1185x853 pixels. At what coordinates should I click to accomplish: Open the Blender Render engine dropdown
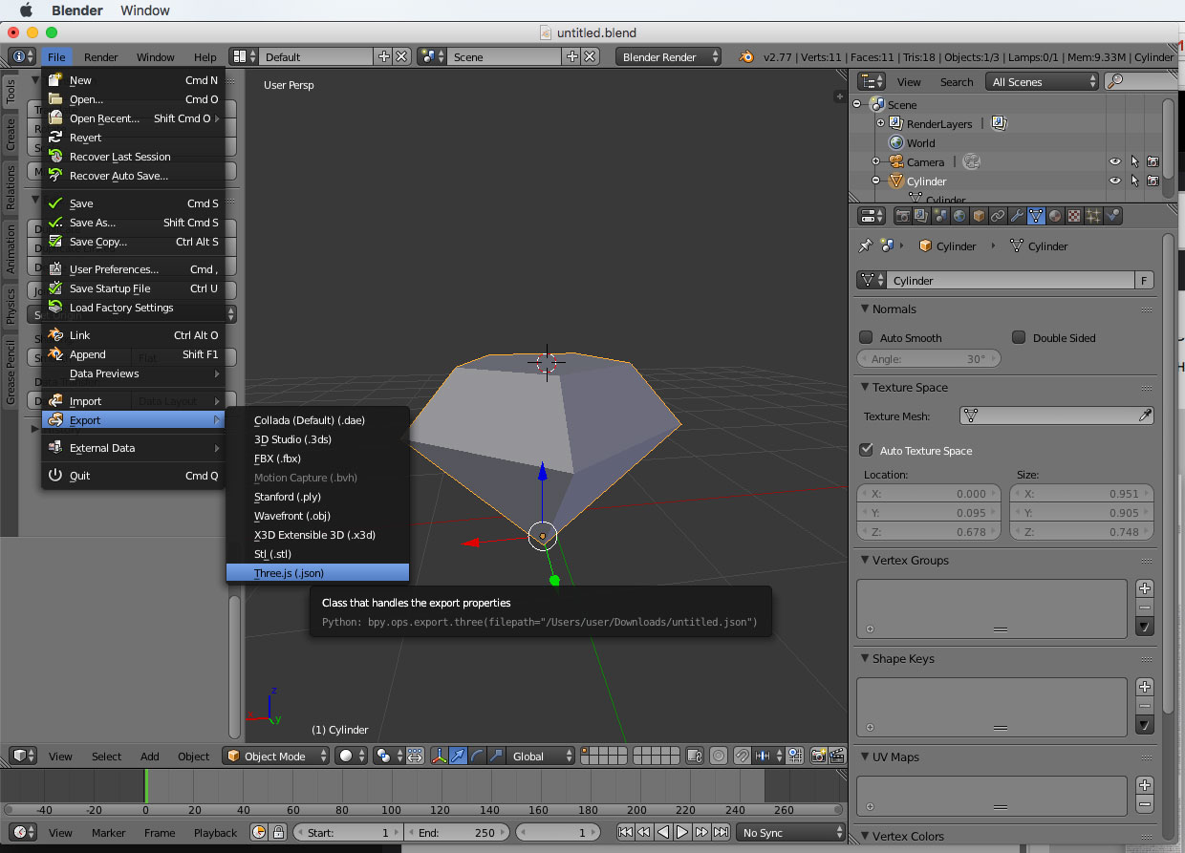coord(668,56)
